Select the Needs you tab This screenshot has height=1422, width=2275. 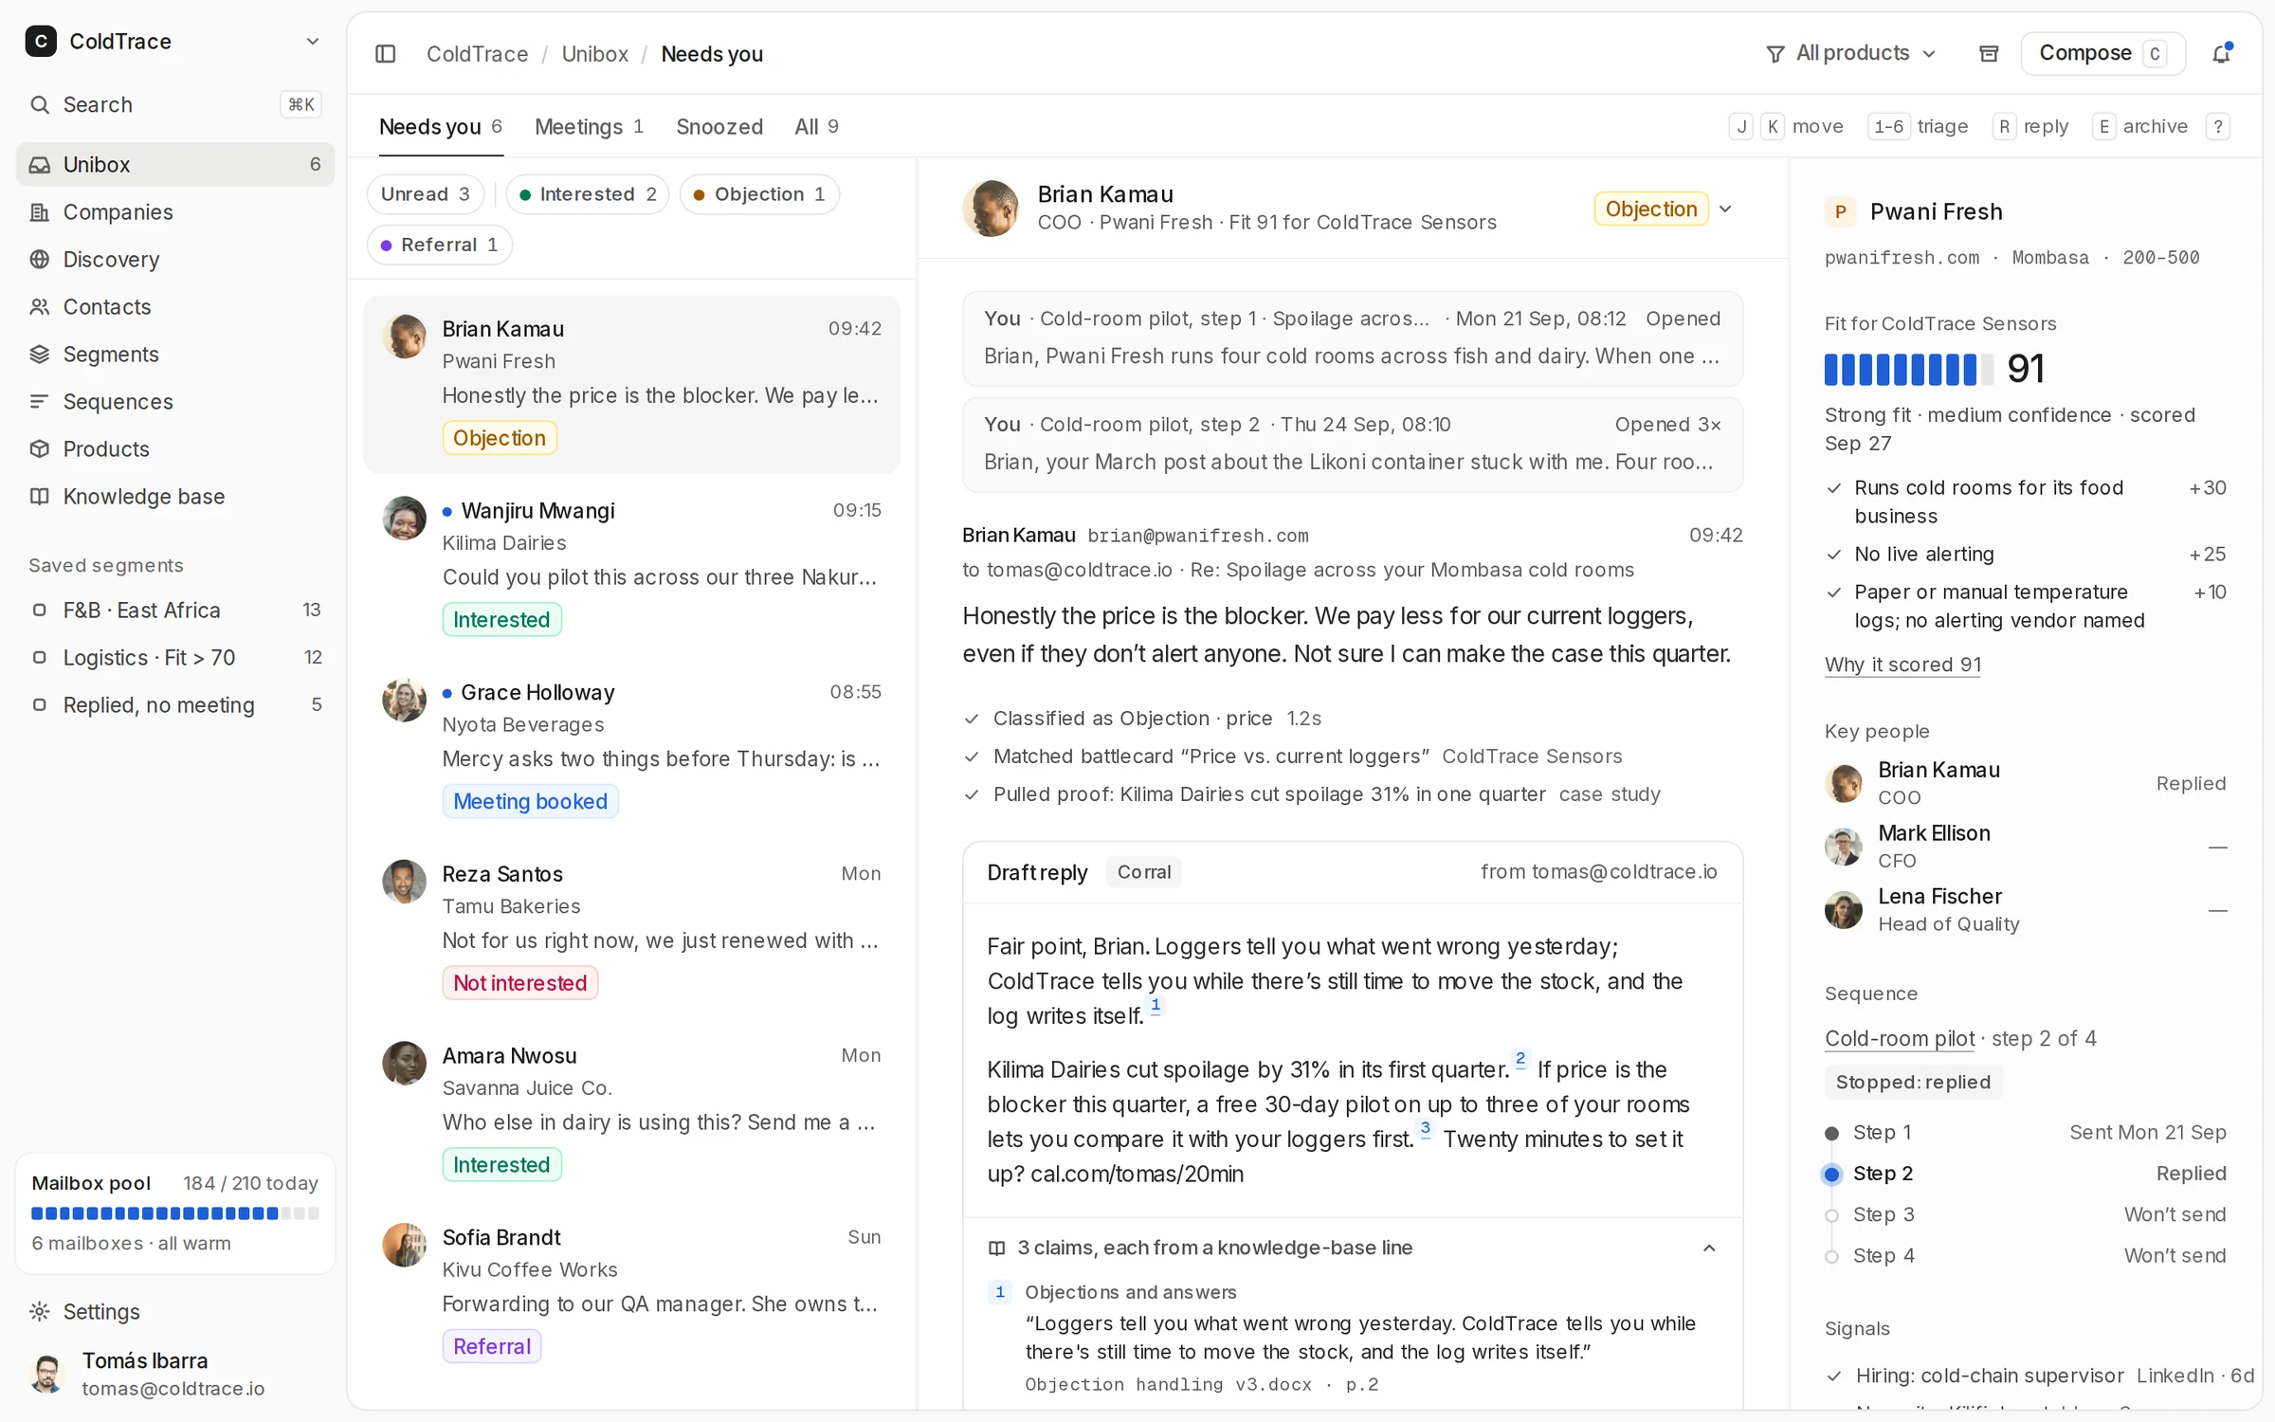pyautogui.click(x=441, y=126)
